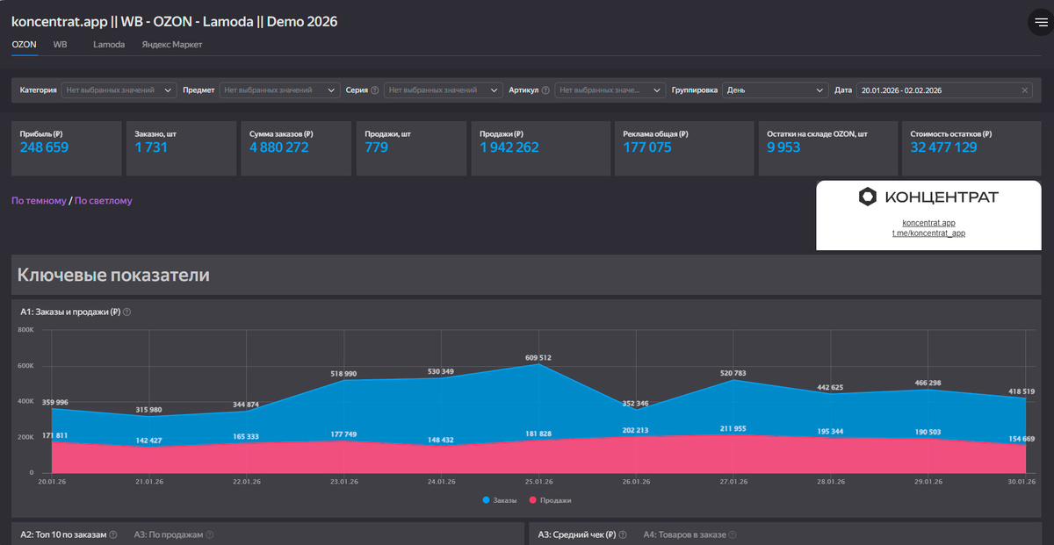Switch to the A3: По продажам tab

click(x=169, y=534)
